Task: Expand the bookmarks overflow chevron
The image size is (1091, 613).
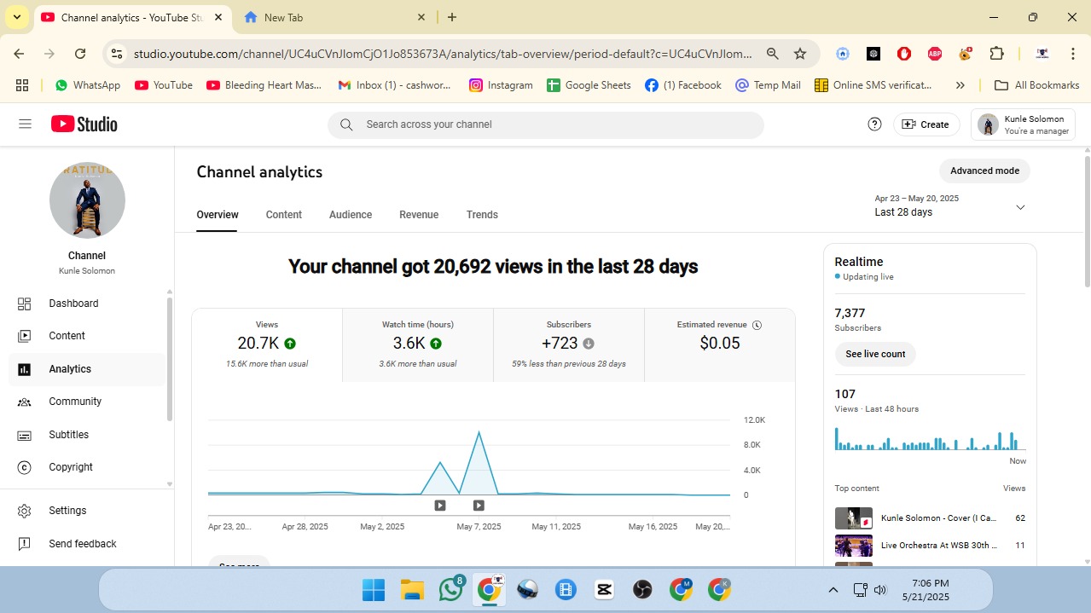Action: pos(960,85)
